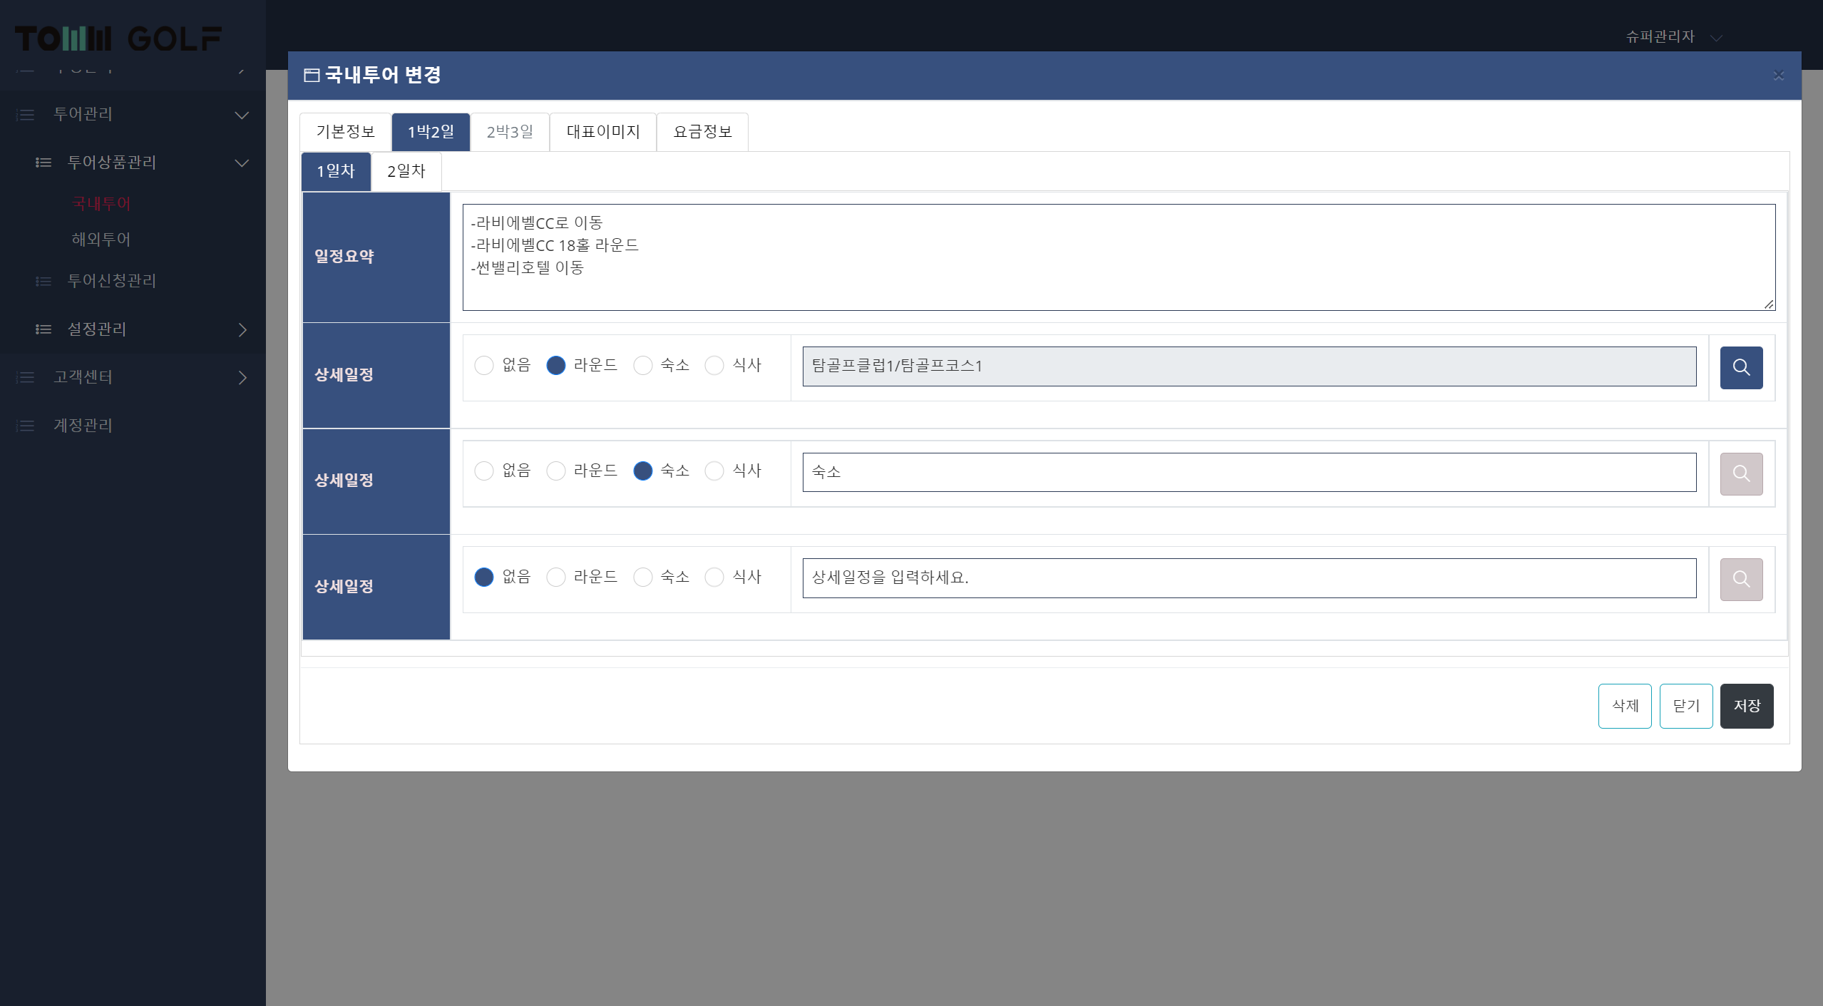Click the list icon beside 투어관리 menu
This screenshot has width=1823, height=1006.
coord(26,115)
